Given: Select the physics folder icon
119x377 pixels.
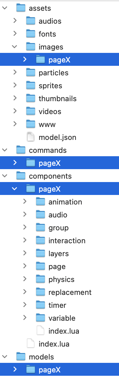Looking at the screenshot, I should point(40,279).
